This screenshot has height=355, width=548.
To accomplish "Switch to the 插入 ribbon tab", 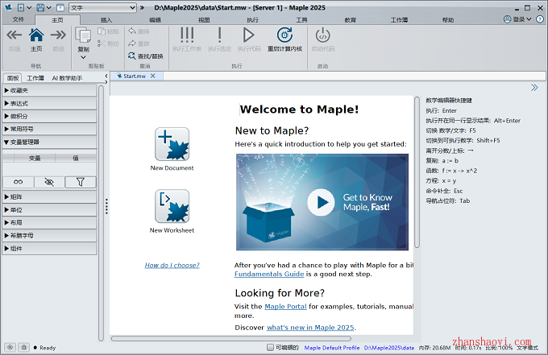I will [106, 20].
